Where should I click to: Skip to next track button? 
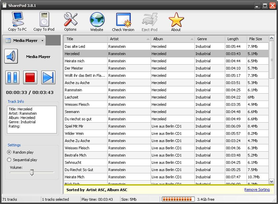(48, 77)
